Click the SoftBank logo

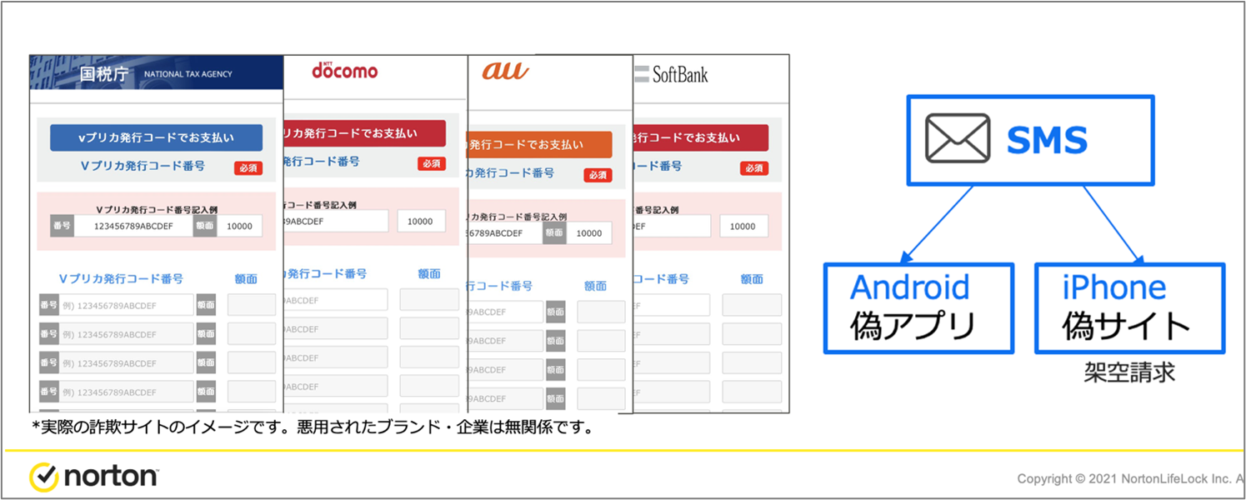pos(671,74)
